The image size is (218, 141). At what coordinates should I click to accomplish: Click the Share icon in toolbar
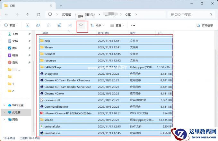[70, 25]
